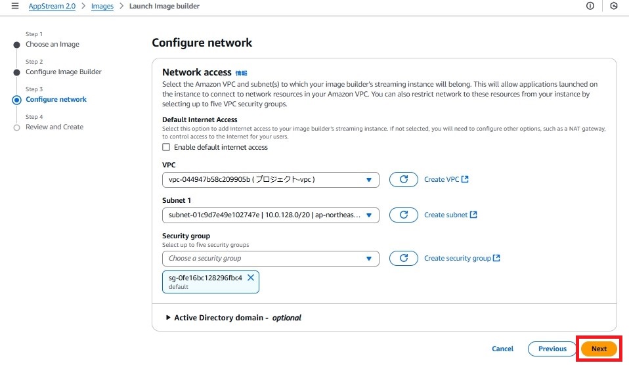Open Create subnet external link
This screenshot has height=365, width=629.
click(450, 215)
